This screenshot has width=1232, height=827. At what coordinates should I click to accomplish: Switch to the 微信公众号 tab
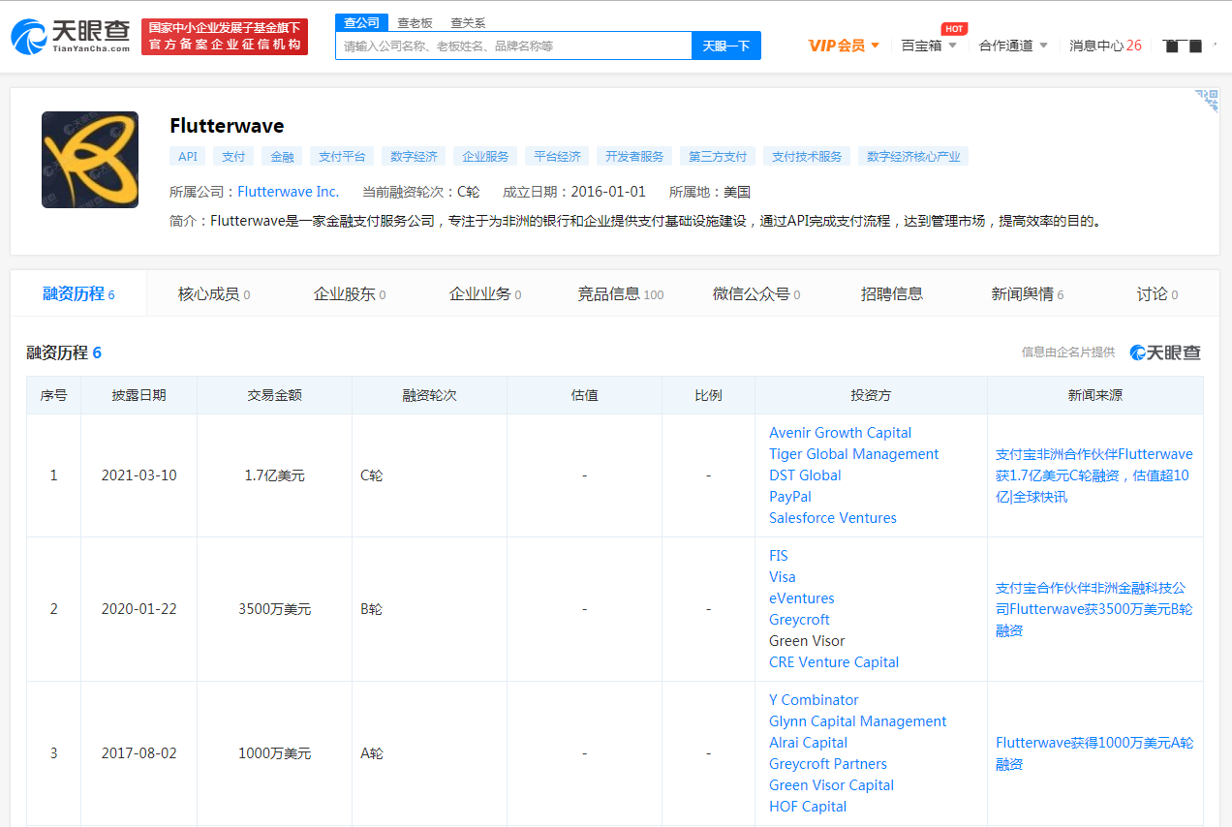[x=756, y=293]
